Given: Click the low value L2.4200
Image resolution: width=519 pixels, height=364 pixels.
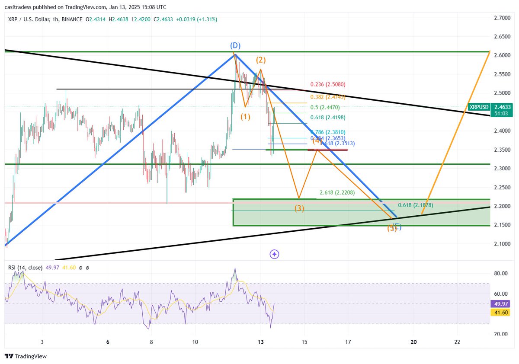Looking at the screenshot, I should (141, 19).
